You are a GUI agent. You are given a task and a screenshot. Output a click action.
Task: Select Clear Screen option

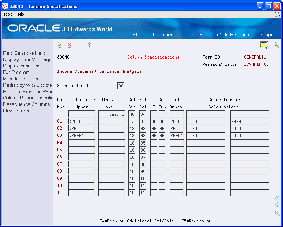[17, 110]
